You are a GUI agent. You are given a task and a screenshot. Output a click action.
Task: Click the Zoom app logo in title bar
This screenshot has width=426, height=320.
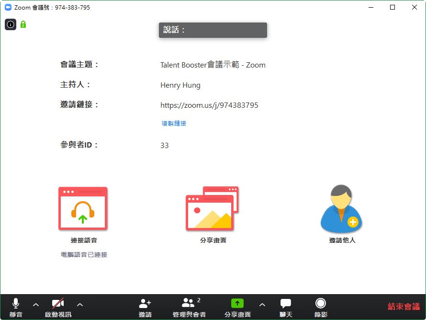[8, 7]
